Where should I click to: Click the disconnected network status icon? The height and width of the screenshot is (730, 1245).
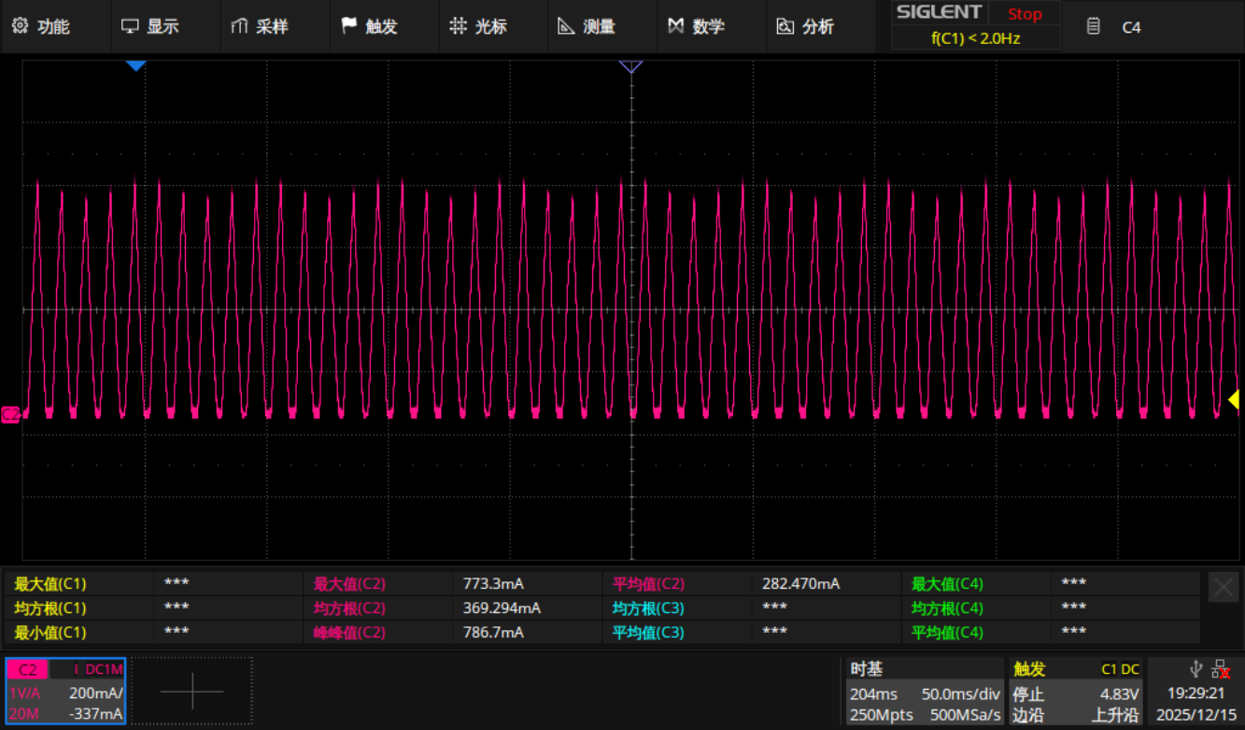1220,668
